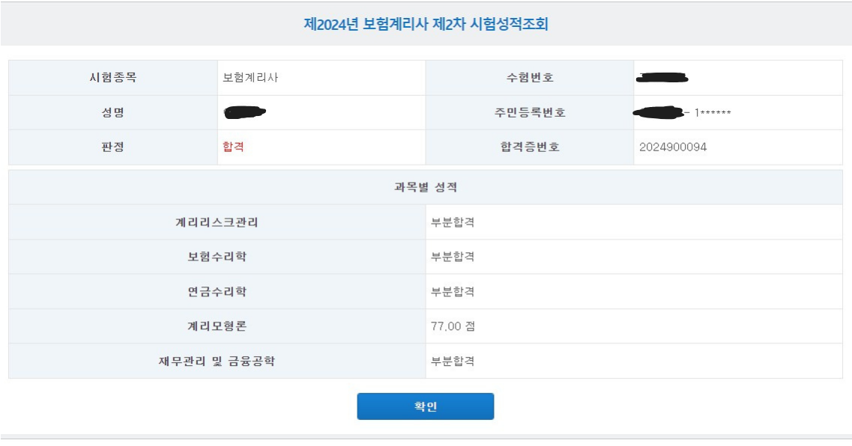Select 부분합격 result for 재무관리 및 금융공학
The width and height of the screenshot is (852, 446).
[x=453, y=361]
